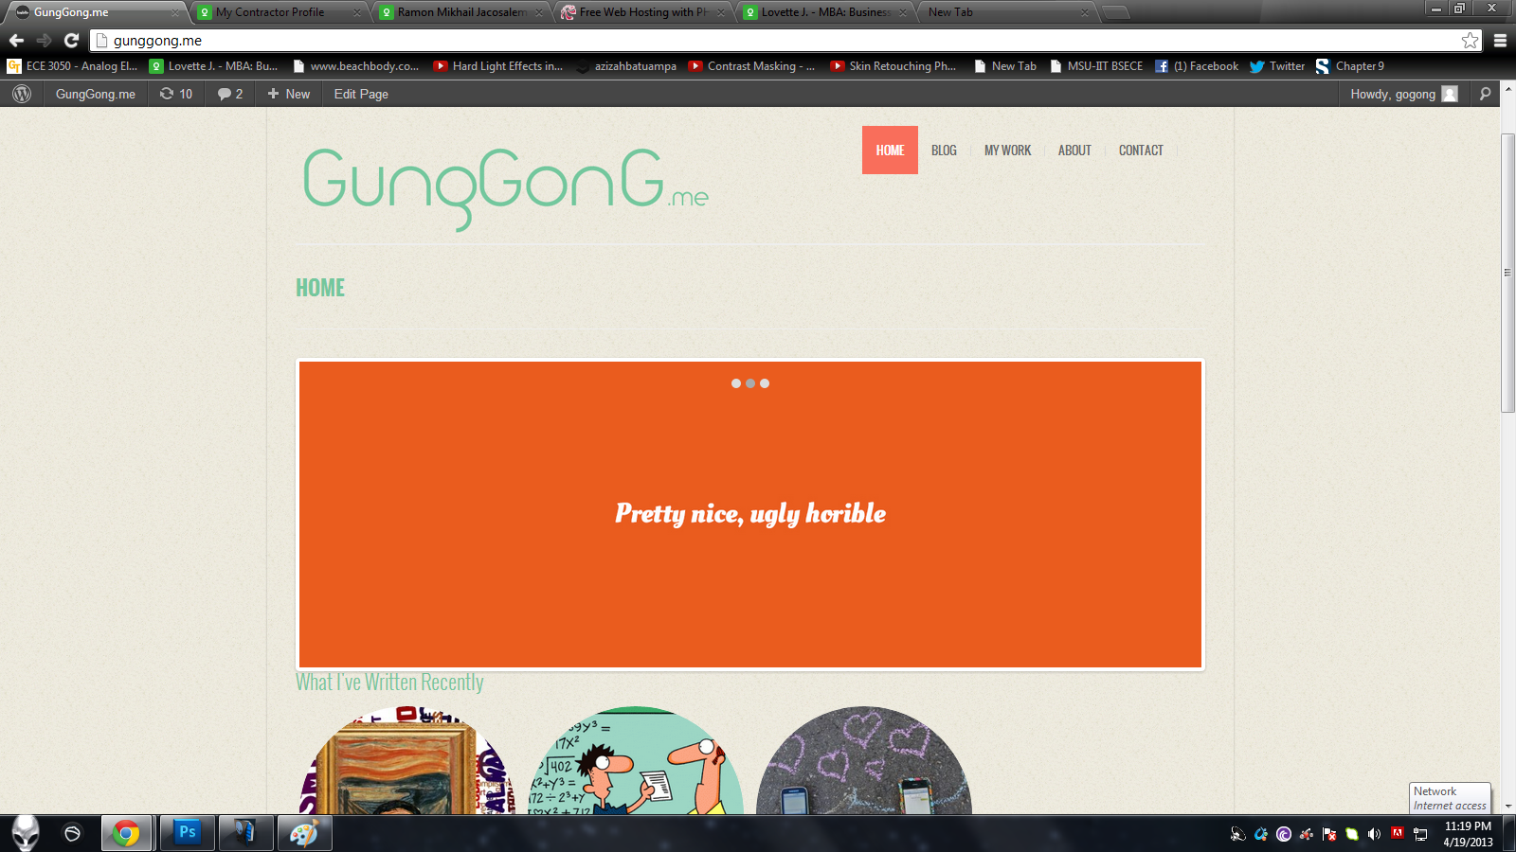Select the second slider pagination dot
The image size is (1516, 852).
[x=750, y=383]
